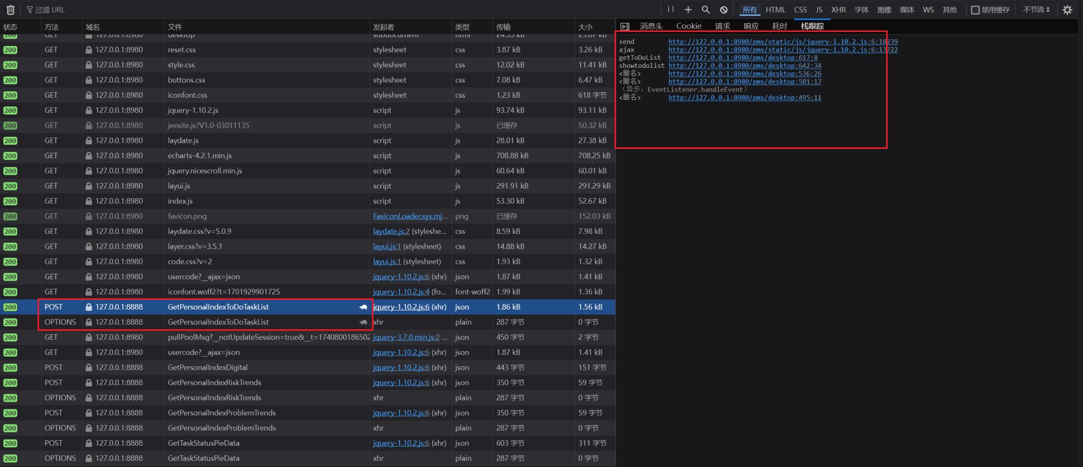Select the jquery.nicescroll.min.js request
The image size is (1083, 467).
tap(308, 171)
